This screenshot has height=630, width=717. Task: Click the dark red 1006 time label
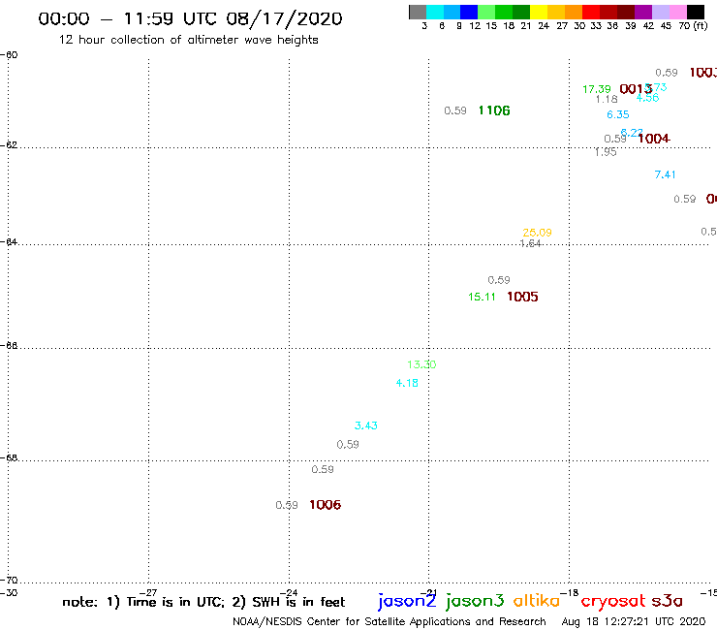tap(325, 505)
